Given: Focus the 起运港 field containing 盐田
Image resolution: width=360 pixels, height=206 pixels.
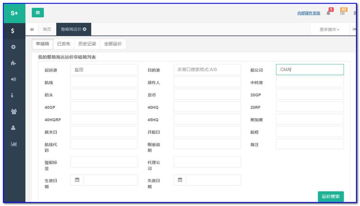Looking at the screenshot, I should (104, 70).
